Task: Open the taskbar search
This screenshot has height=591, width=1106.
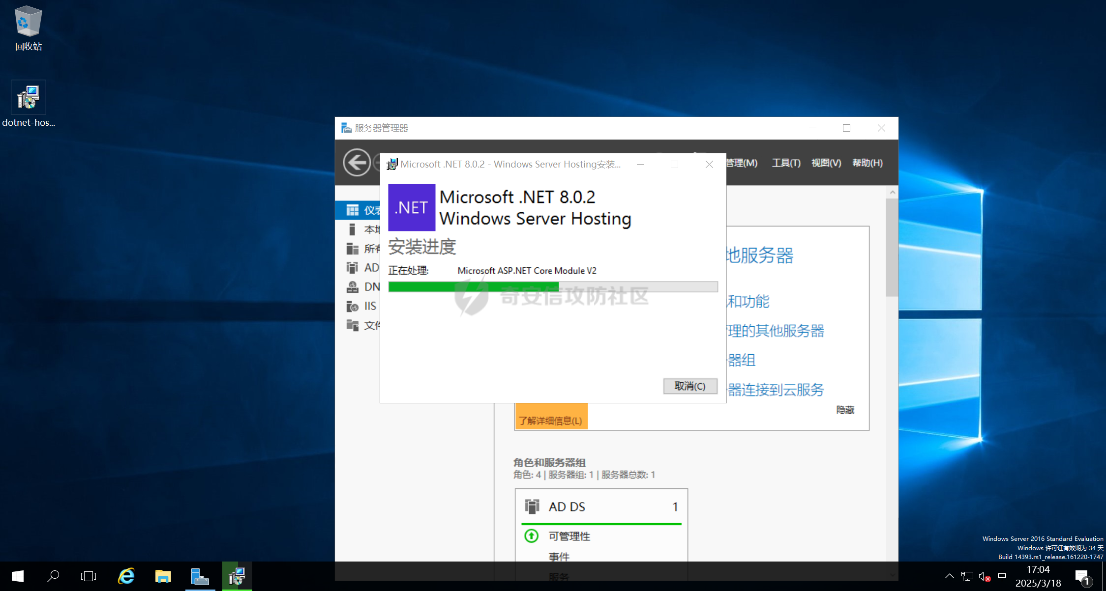Action: (x=53, y=576)
